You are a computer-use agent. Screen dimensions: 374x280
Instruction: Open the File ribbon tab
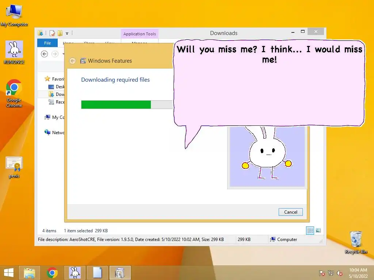point(47,43)
